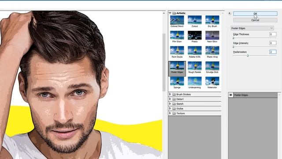Viewport: 282px width, 159px height.
Task: Expand the Sketch filter folder
Action: (170, 104)
